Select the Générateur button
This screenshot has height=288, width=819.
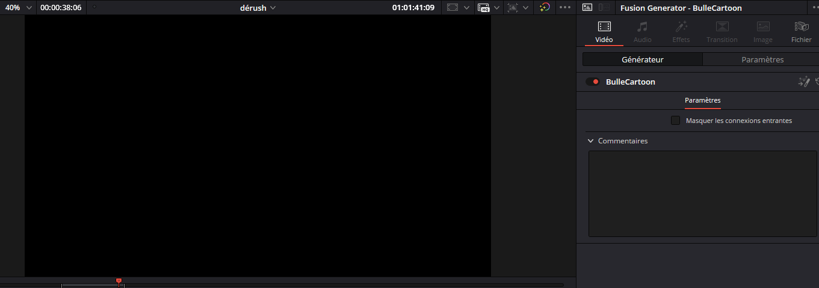[643, 59]
